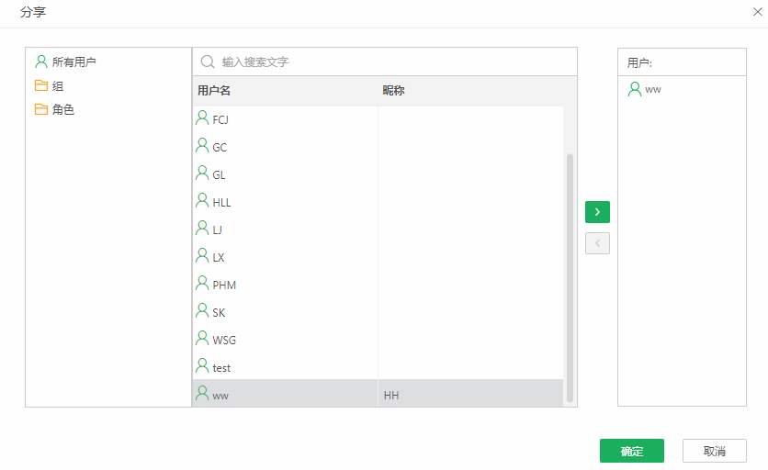Confirm sharing with 确定 button

631,451
